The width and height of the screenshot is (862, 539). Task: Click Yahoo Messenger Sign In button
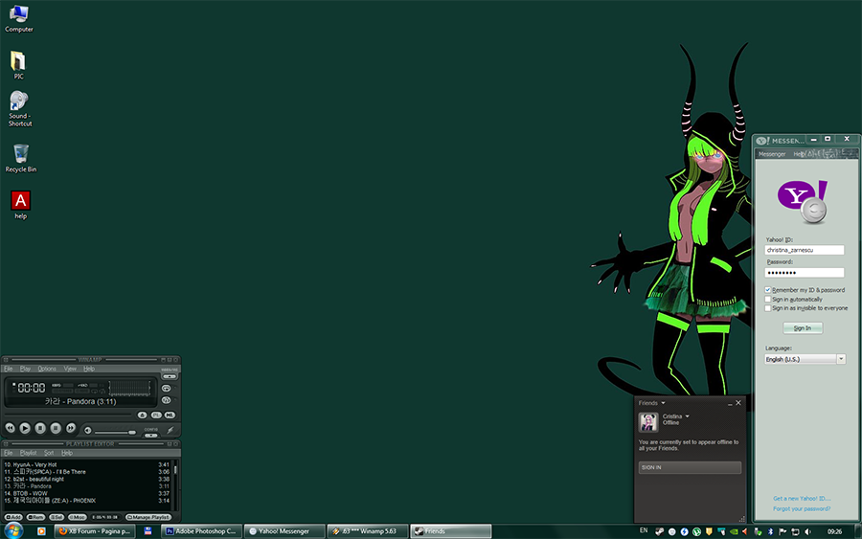click(x=803, y=328)
